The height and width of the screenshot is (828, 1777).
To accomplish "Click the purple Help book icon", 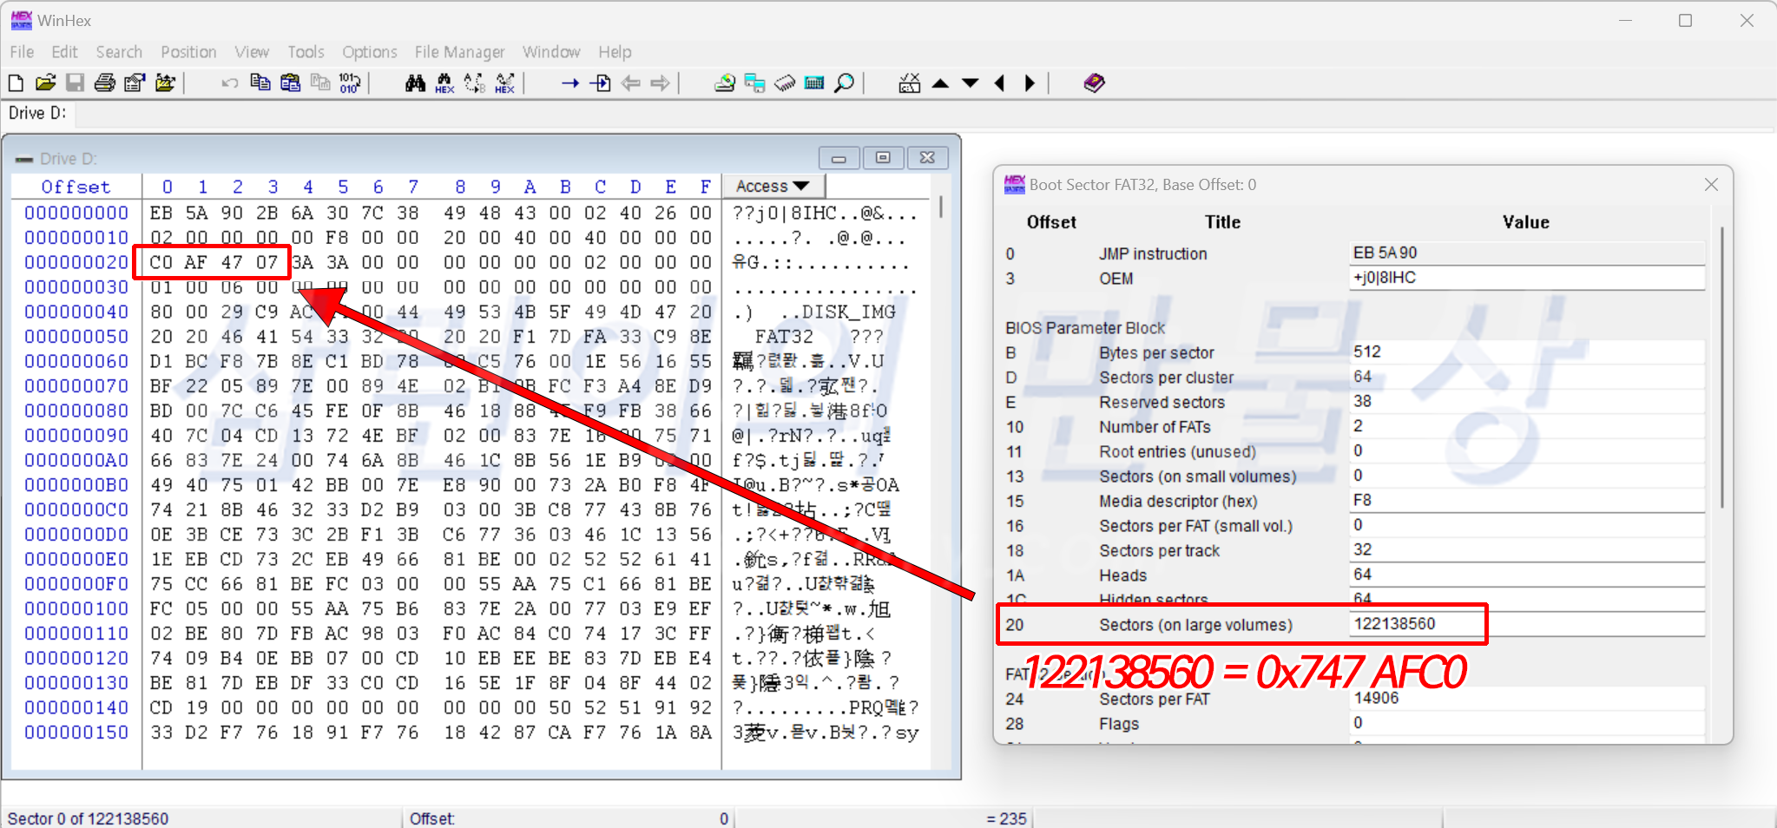I will (1095, 82).
